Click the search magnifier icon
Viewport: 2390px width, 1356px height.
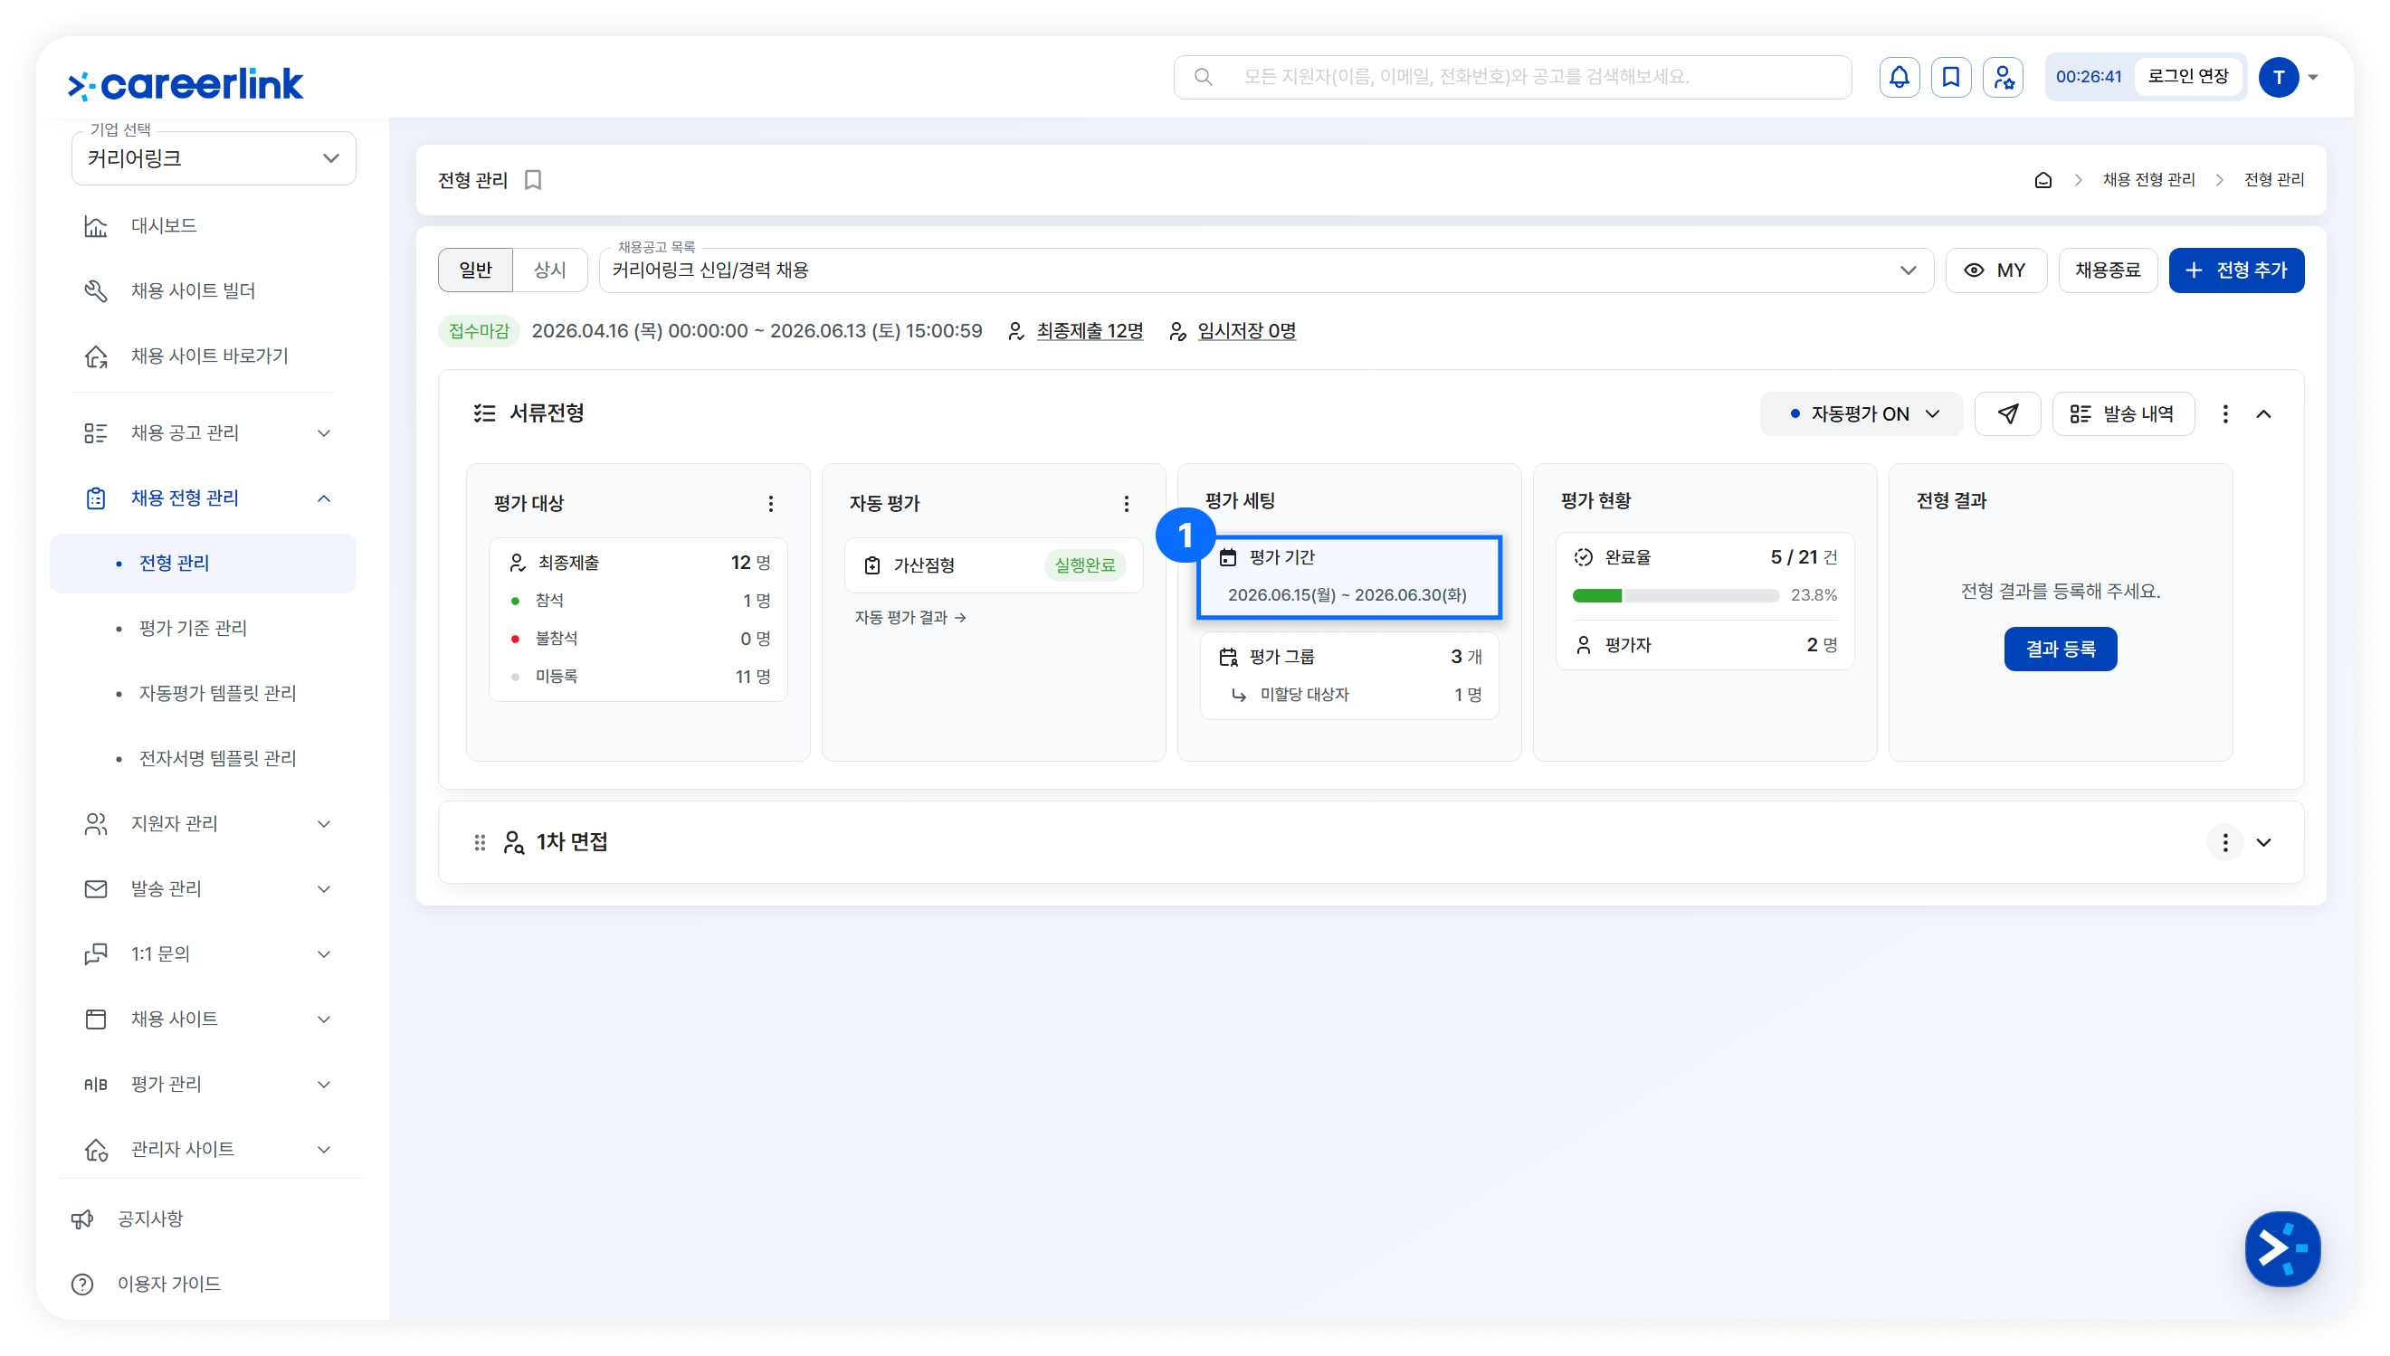click(x=1204, y=77)
